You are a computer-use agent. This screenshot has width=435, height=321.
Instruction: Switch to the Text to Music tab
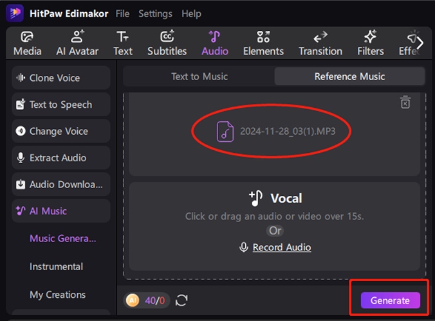click(199, 76)
